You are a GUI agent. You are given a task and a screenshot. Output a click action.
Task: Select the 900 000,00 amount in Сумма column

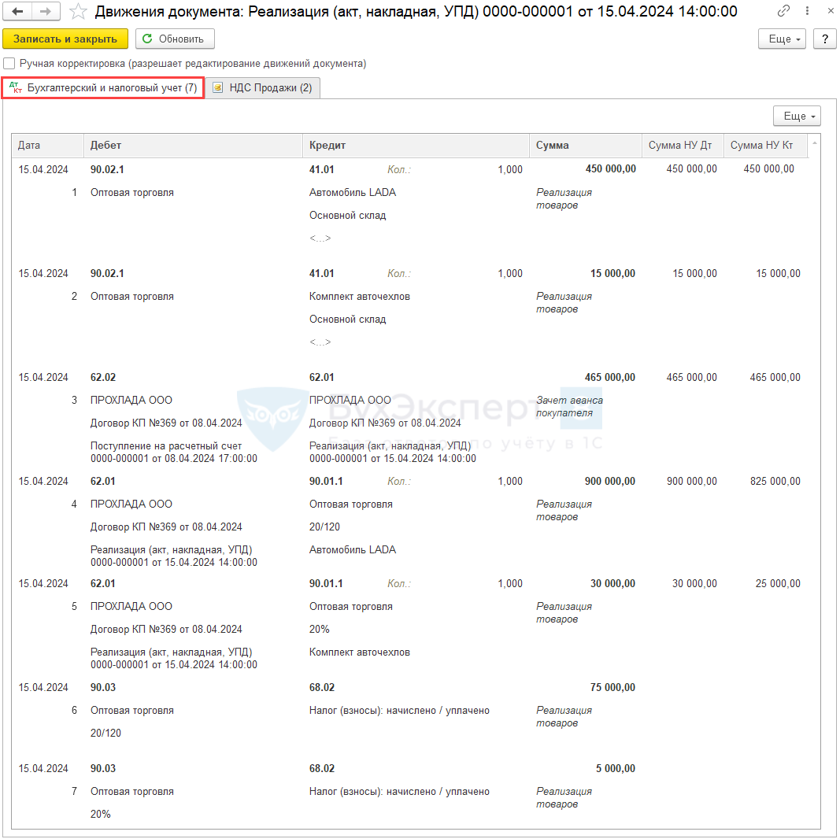pyautogui.click(x=610, y=482)
